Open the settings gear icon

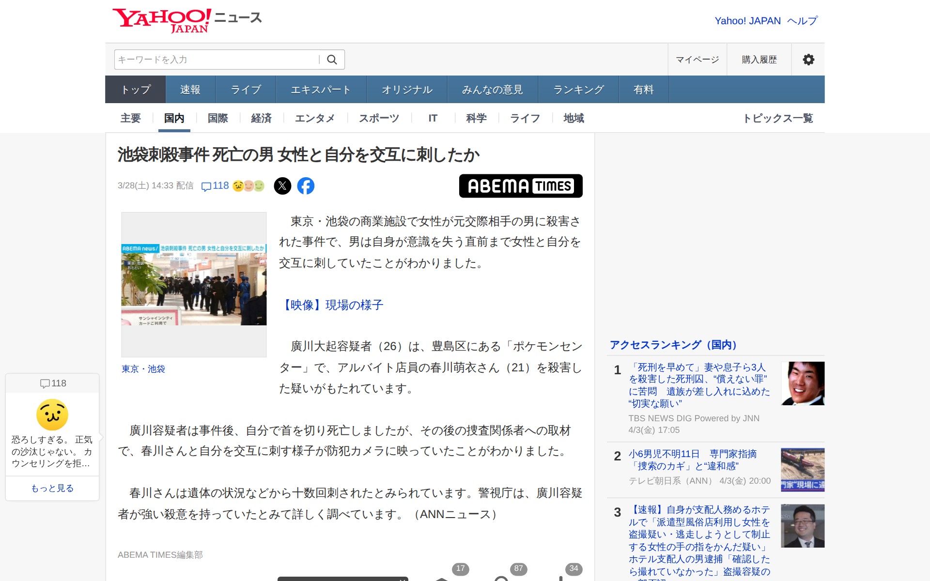808,60
